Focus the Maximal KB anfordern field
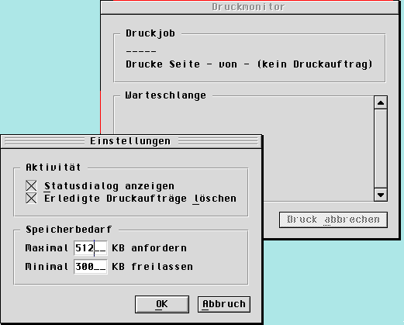Viewport: 404px width, 325px height. pos(91,248)
